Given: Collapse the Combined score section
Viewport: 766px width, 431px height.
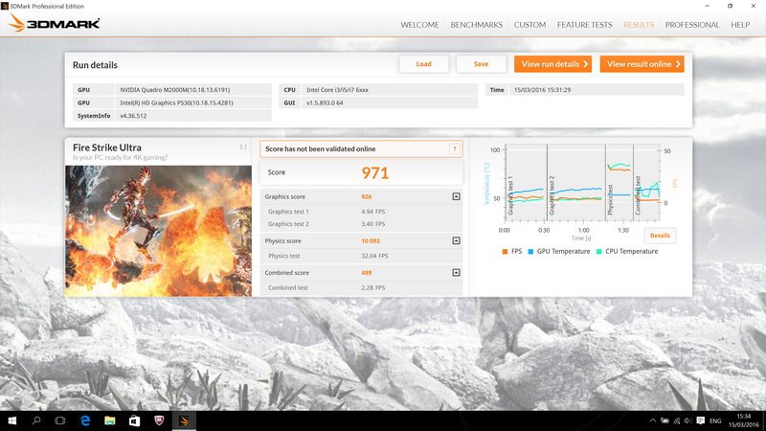Looking at the screenshot, I should pos(456,272).
